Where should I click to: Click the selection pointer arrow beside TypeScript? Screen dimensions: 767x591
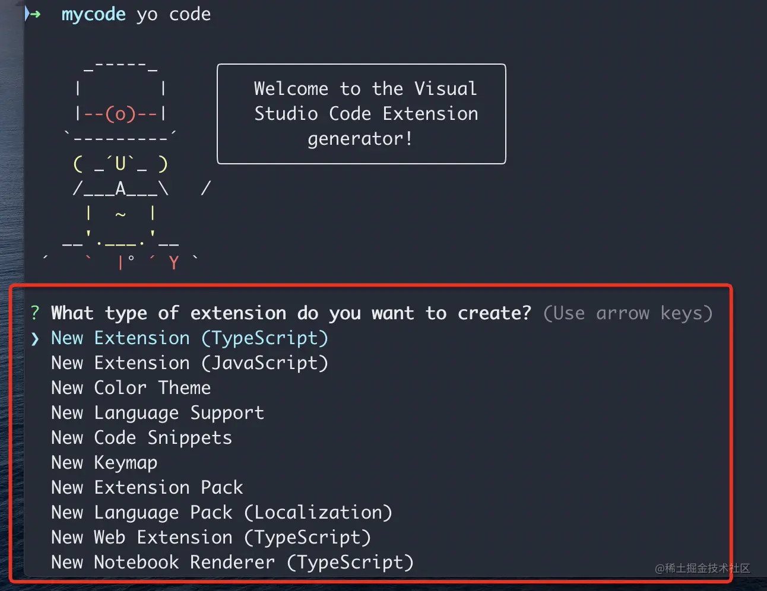pyautogui.click(x=35, y=339)
